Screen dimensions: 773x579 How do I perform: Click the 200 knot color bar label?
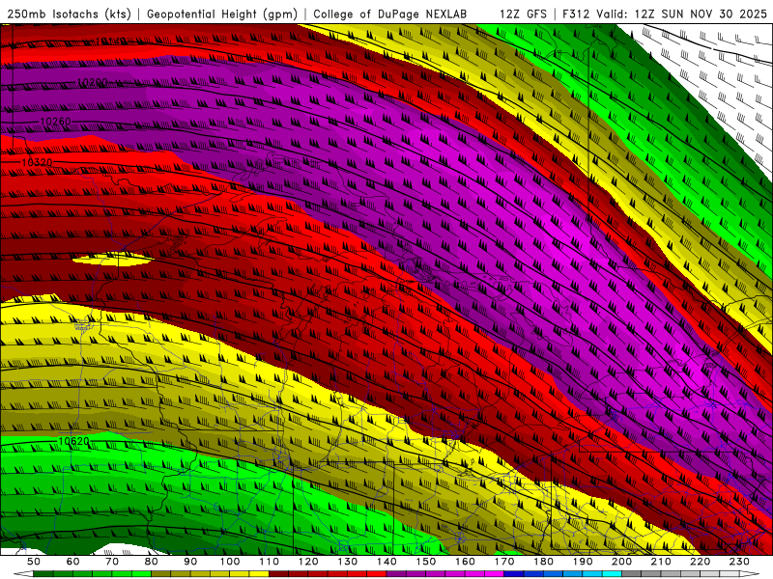[x=621, y=562]
